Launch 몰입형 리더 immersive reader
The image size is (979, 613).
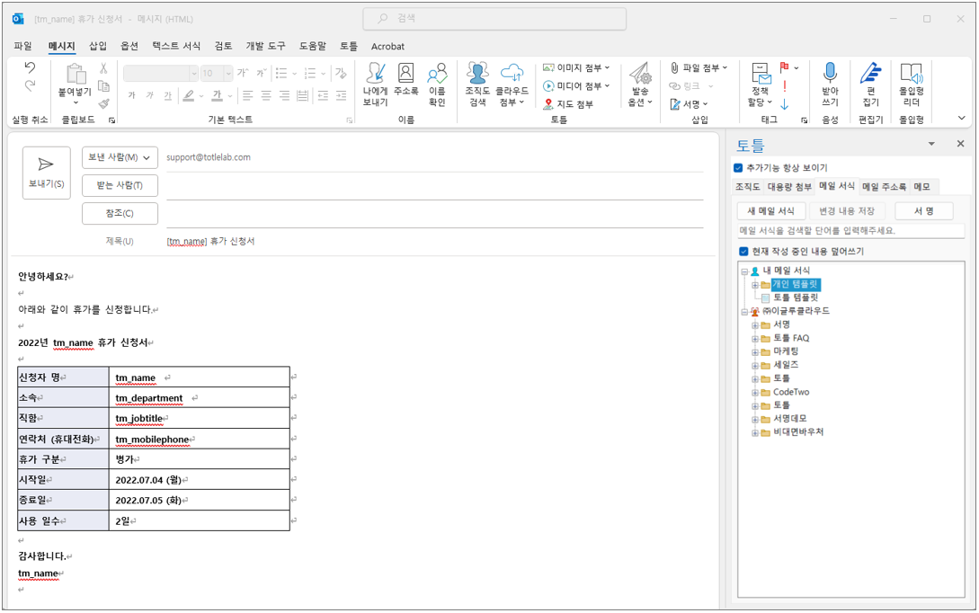click(x=912, y=84)
